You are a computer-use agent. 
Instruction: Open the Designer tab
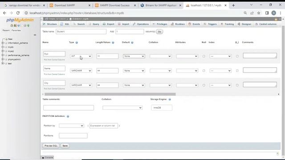pos(244,24)
